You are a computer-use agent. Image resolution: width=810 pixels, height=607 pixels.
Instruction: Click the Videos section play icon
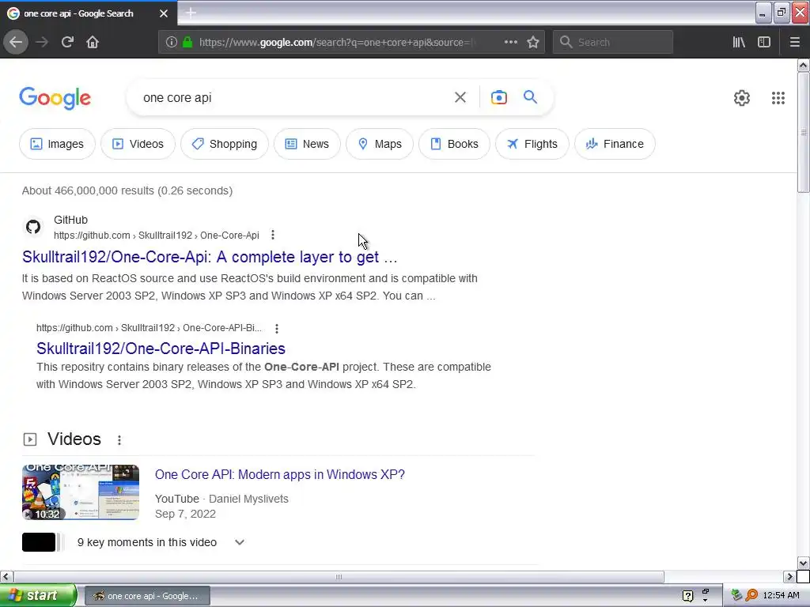30,439
